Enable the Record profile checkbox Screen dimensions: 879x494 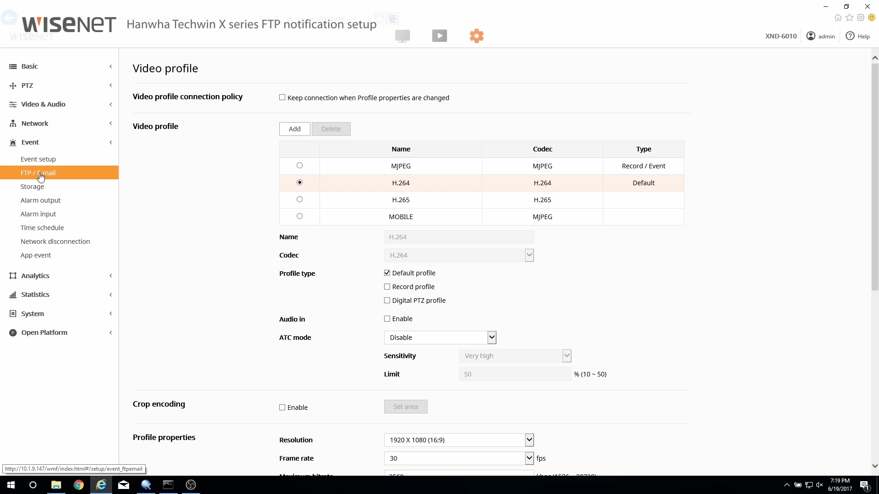[387, 287]
